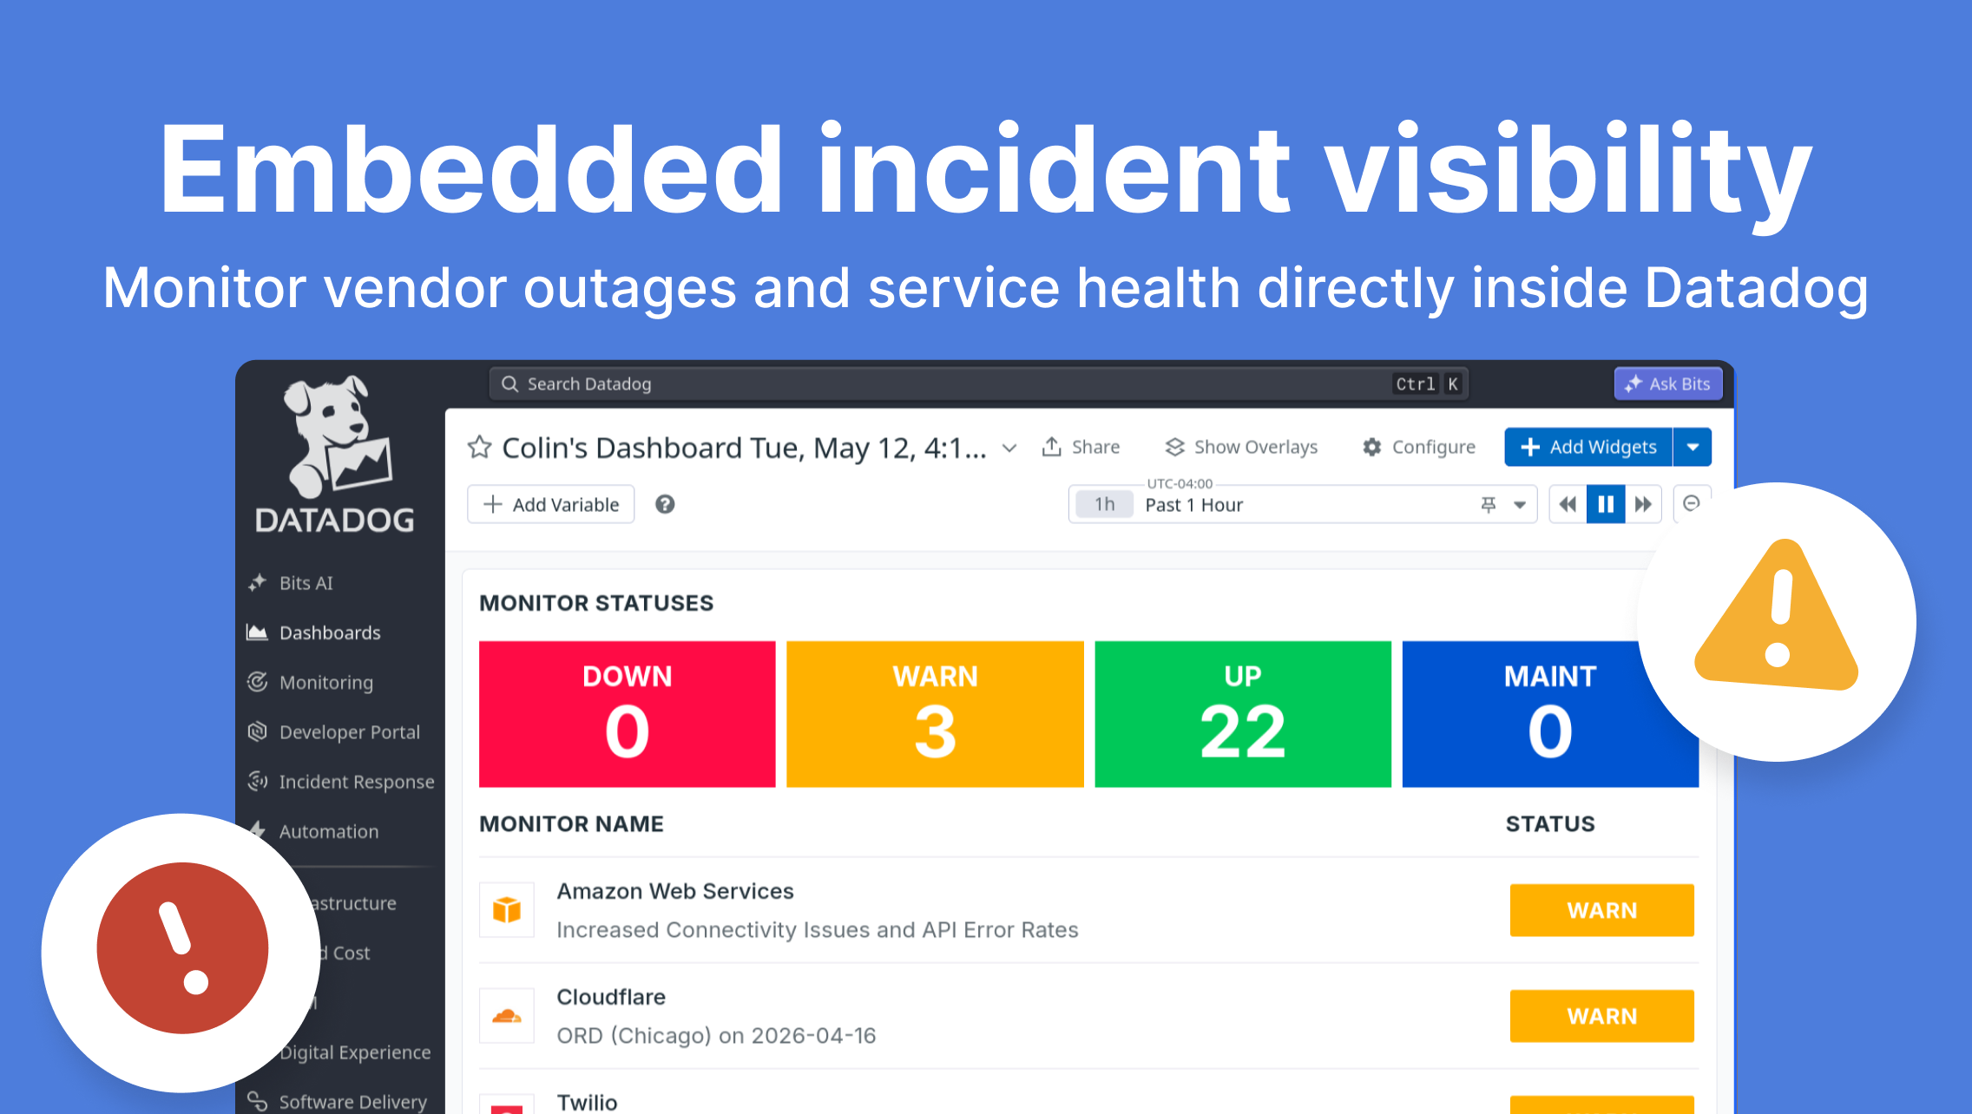Toggle Show Overlays
The height and width of the screenshot is (1114, 1972).
1241,447
